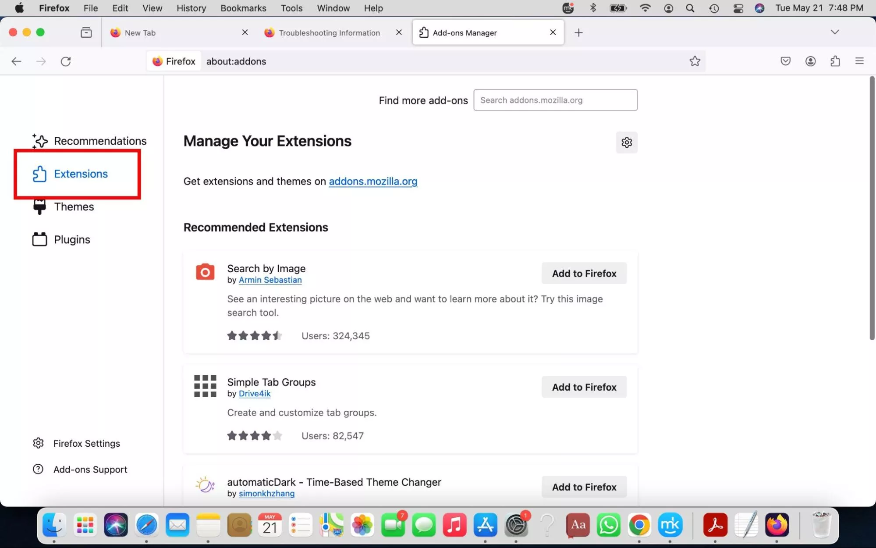Open the extensions gear tools menu
Viewport: 876px width, 548px height.
(626, 142)
